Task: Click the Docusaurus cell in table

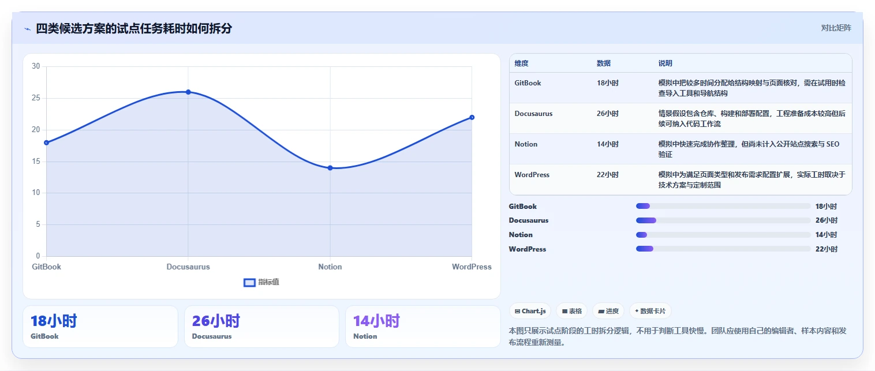Action: coord(533,114)
